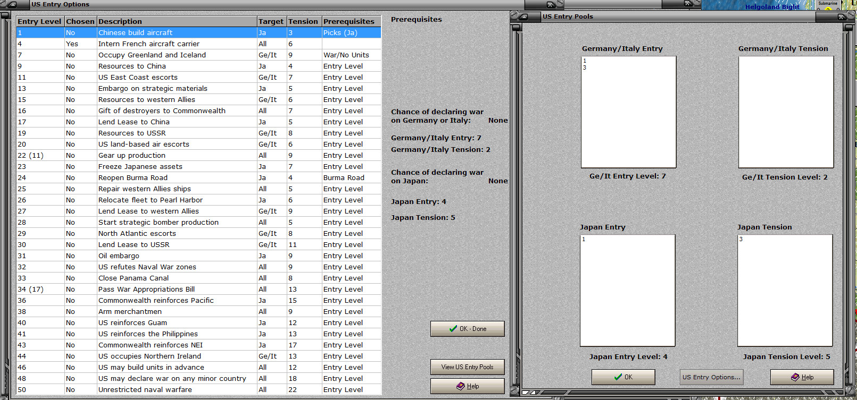The height and width of the screenshot is (400, 857).
Task: Choose 'Gift of destroyers to Commonwealth'
Action: coord(199,110)
